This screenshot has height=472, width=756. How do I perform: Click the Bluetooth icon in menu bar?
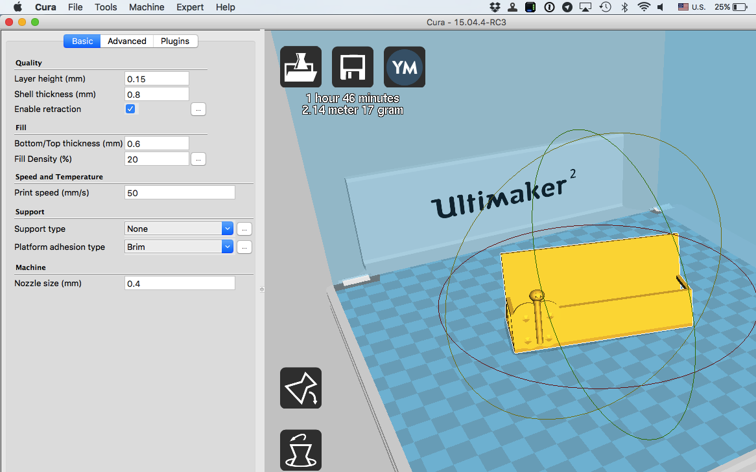625,7
